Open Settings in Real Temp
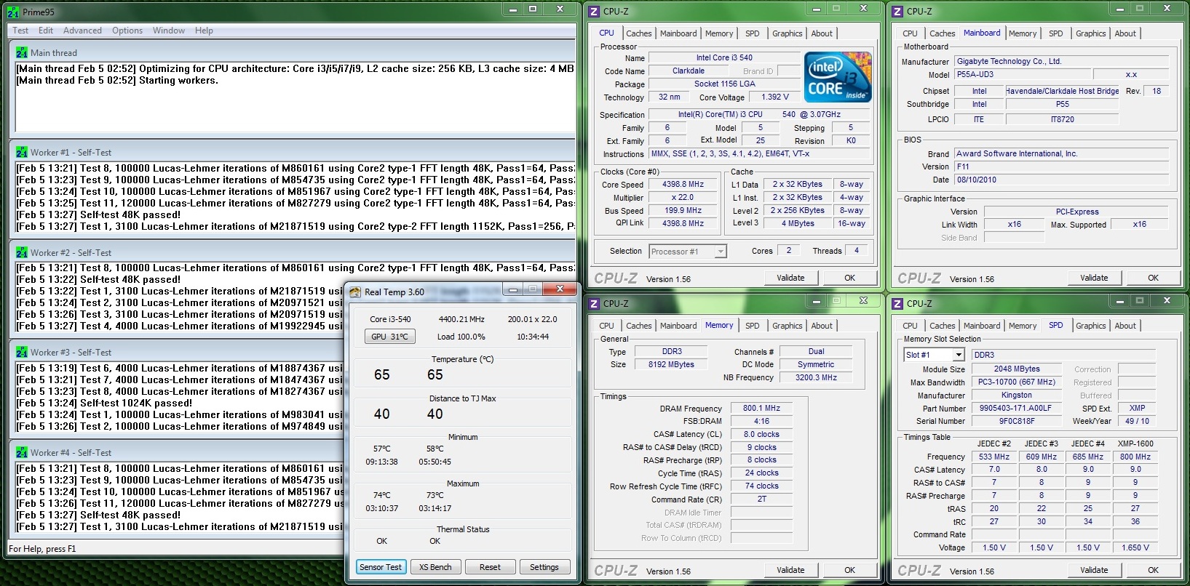This screenshot has width=1190, height=586. pos(544,567)
